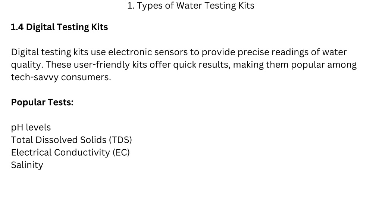Click the 'pH levels' list line
382x215 pixels.
point(31,128)
